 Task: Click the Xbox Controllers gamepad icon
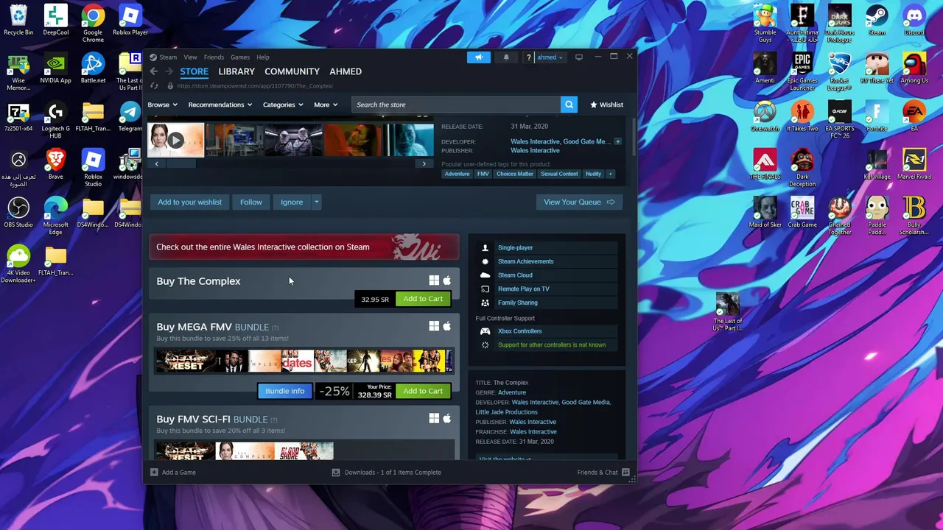point(485,331)
